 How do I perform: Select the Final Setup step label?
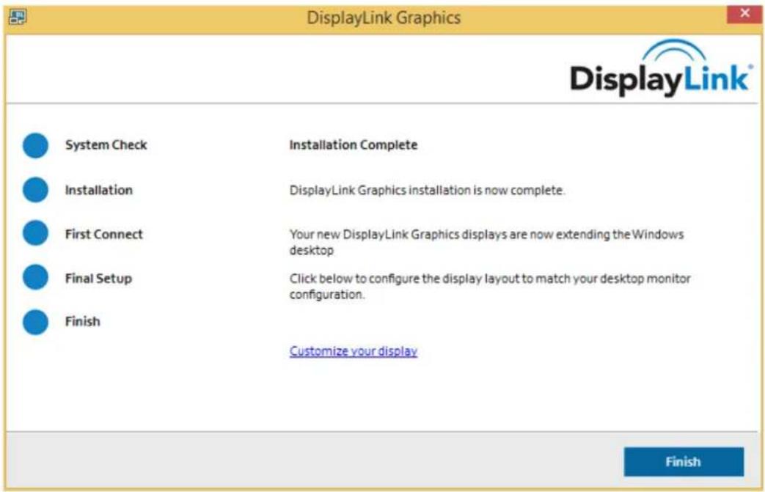click(x=98, y=279)
